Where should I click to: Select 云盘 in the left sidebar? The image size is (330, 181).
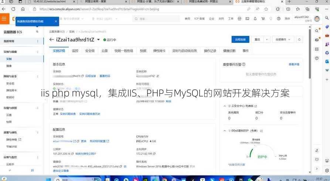pyautogui.click(x=9, y=115)
